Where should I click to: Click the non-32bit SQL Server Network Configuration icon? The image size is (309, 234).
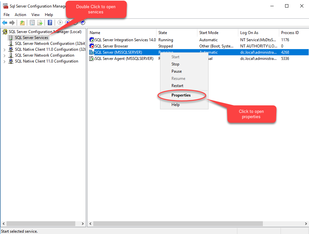click(11, 55)
